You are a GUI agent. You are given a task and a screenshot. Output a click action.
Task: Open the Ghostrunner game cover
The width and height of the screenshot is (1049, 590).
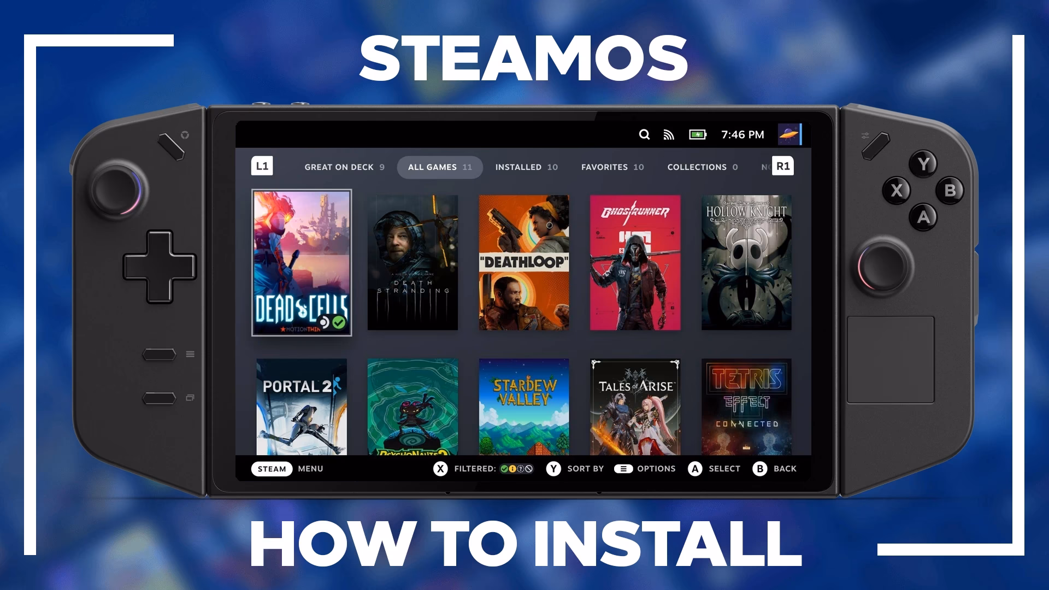tap(635, 263)
